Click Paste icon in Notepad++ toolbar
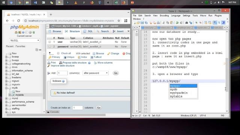The height and width of the screenshot is (135, 240). coord(172,22)
